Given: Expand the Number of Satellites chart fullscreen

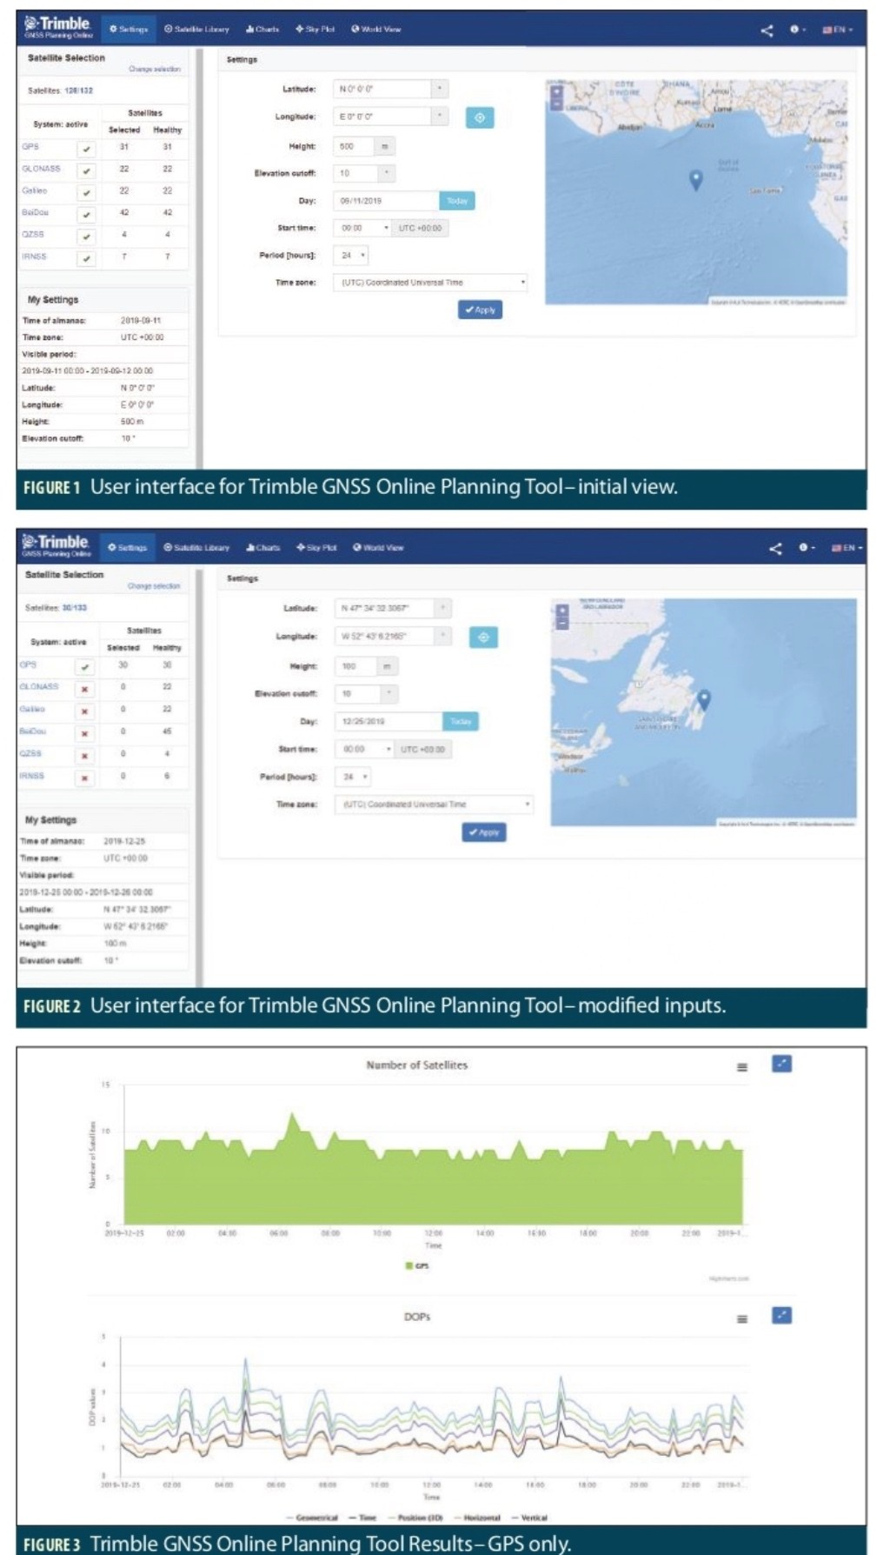Looking at the screenshot, I should (x=781, y=1064).
